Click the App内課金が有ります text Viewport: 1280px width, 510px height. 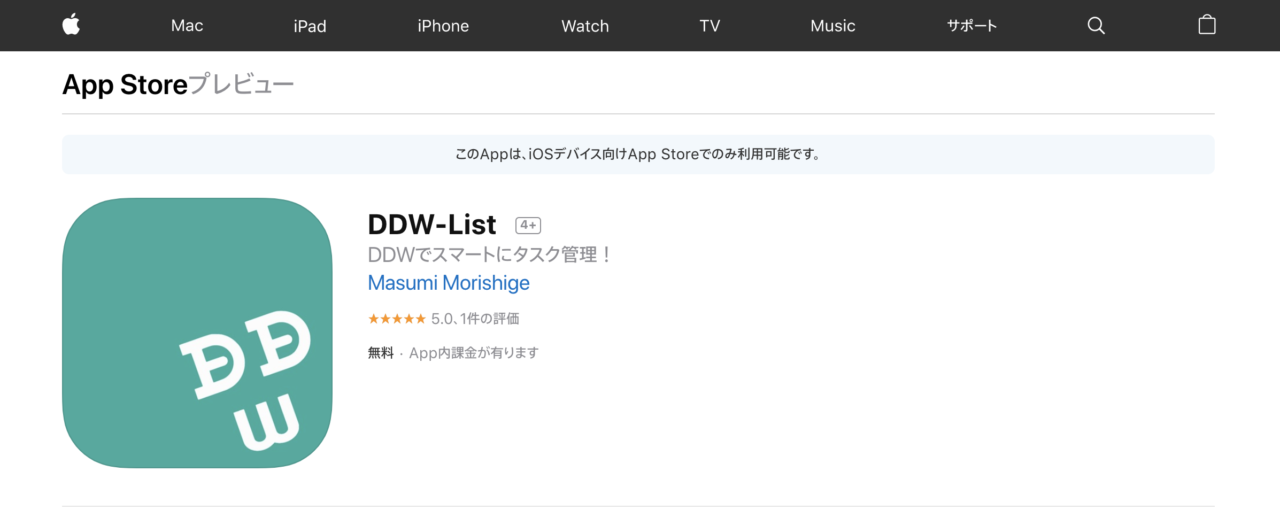[474, 353]
